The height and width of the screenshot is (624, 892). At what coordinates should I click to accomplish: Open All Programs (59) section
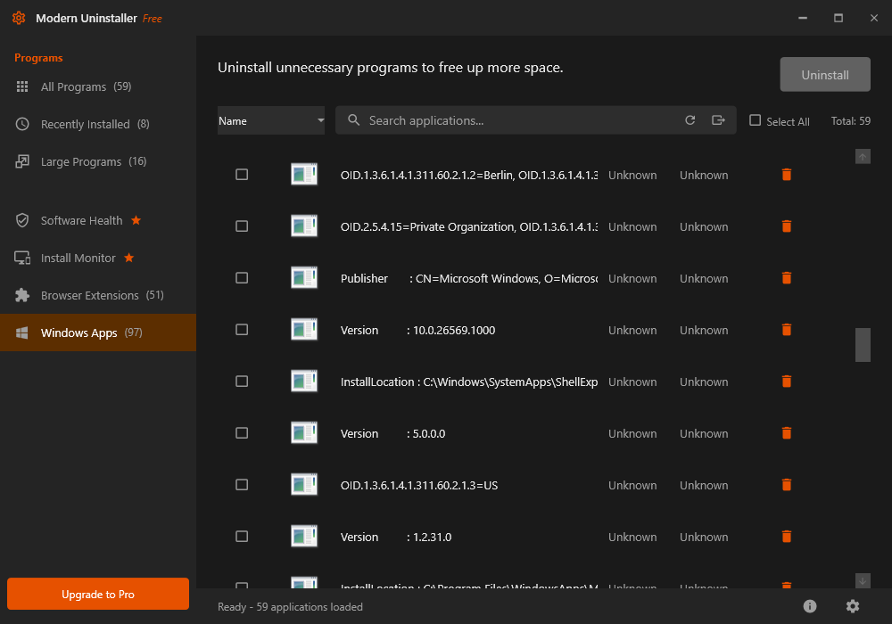click(98, 86)
